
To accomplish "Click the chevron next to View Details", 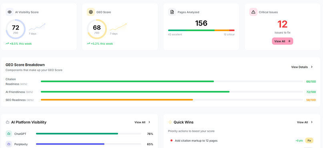I will (x=312, y=67).
